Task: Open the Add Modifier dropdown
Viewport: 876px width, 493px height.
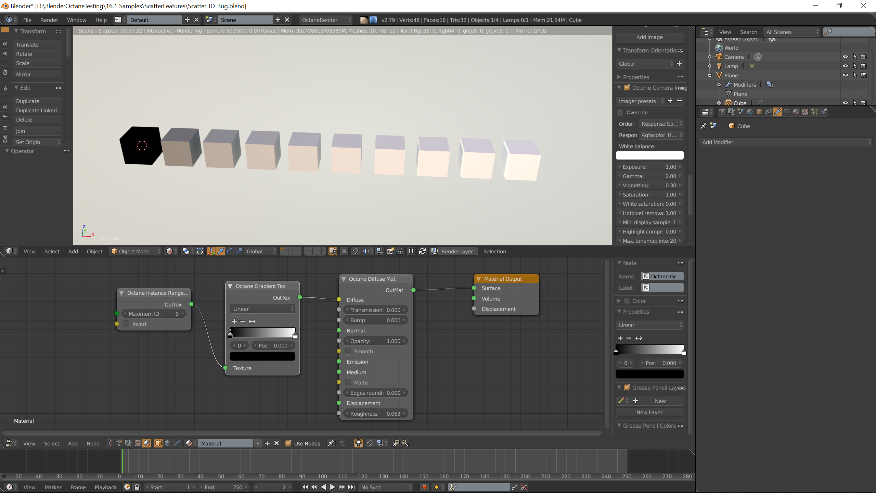Action: click(786, 142)
